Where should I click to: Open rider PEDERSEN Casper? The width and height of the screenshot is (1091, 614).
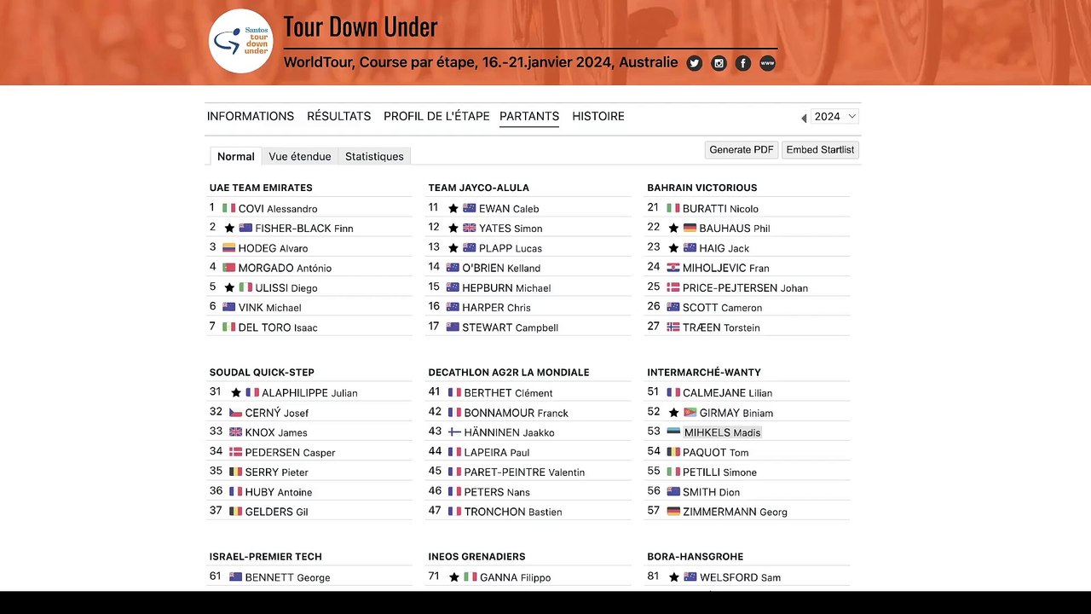[x=291, y=453]
